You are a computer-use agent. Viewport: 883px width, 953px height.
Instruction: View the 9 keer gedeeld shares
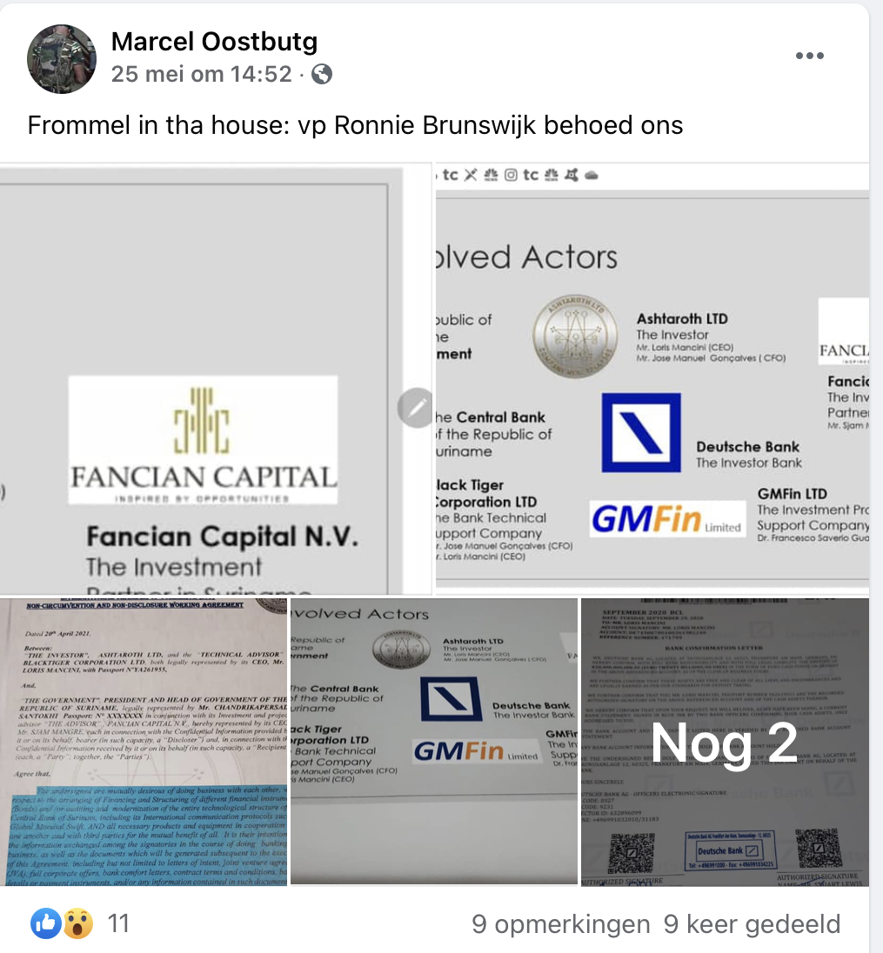752,923
